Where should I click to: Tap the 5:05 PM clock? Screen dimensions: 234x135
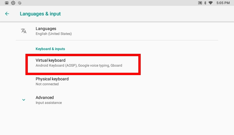point(223,3)
